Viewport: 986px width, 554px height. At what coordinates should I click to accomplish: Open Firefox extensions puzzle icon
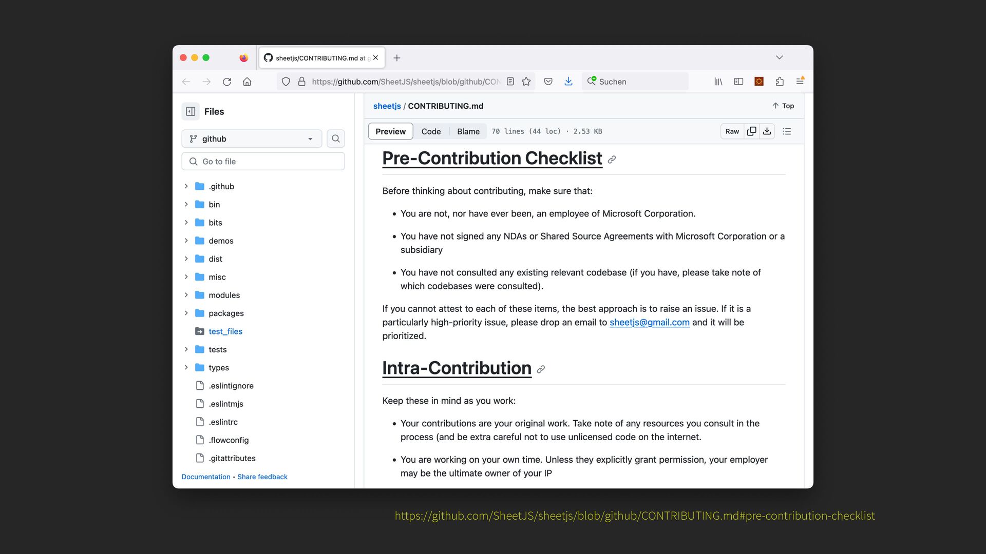(x=780, y=82)
